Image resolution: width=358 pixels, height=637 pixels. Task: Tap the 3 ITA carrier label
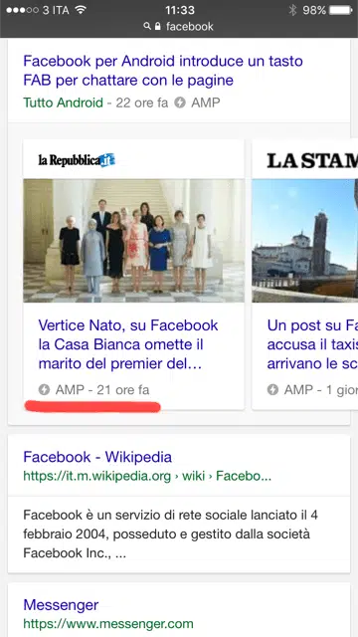point(56,10)
